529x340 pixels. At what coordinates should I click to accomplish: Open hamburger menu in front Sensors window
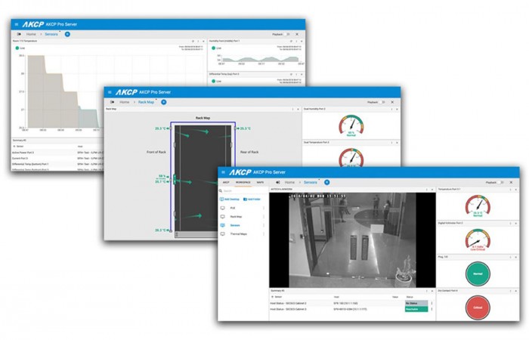[224, 172]
